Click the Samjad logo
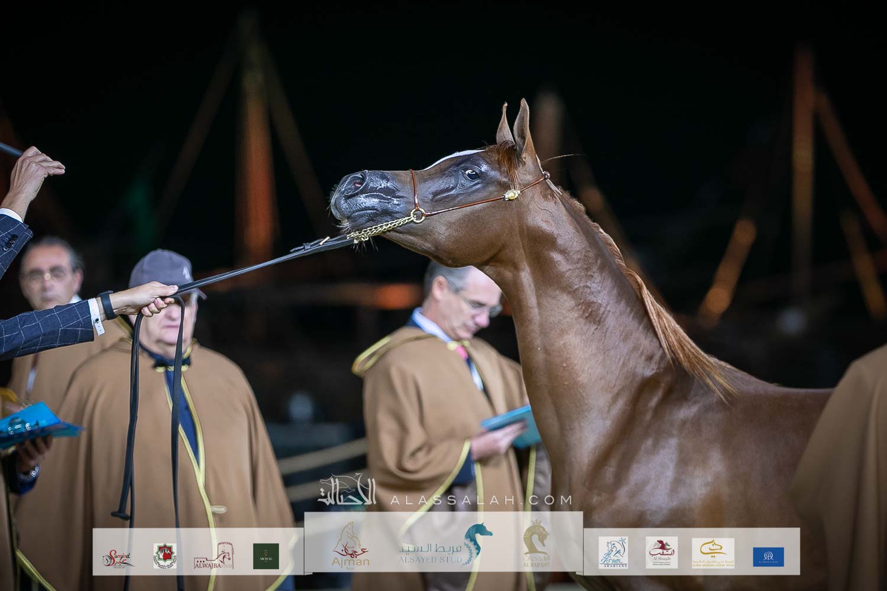This screenshot has height=591, width=887. [x=118, y=557]
